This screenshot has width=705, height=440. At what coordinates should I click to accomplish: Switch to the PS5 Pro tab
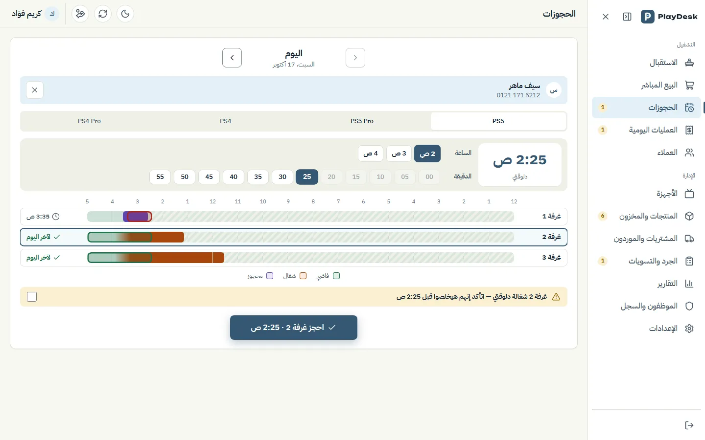[362, 121]
